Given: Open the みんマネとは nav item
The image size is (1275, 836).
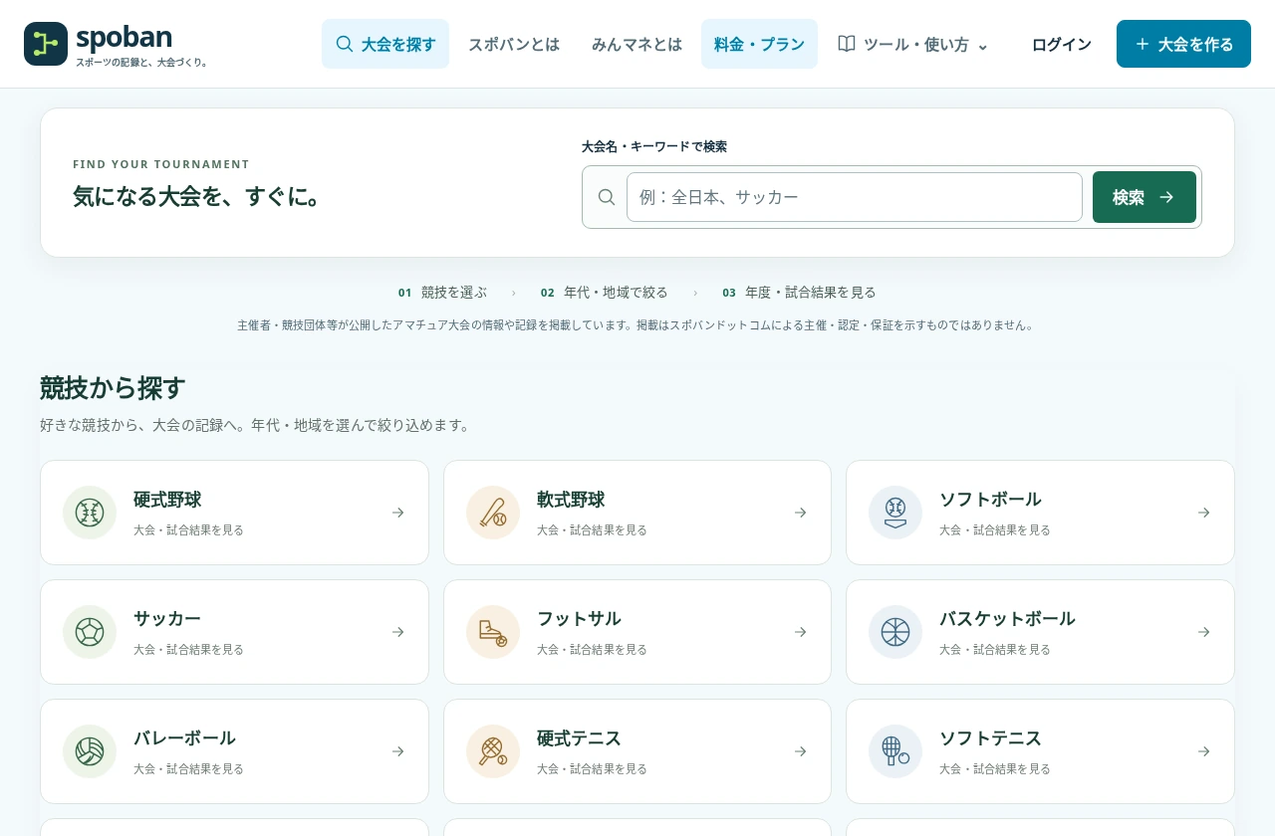Looking at the screenshot, I should click(637, 44).
